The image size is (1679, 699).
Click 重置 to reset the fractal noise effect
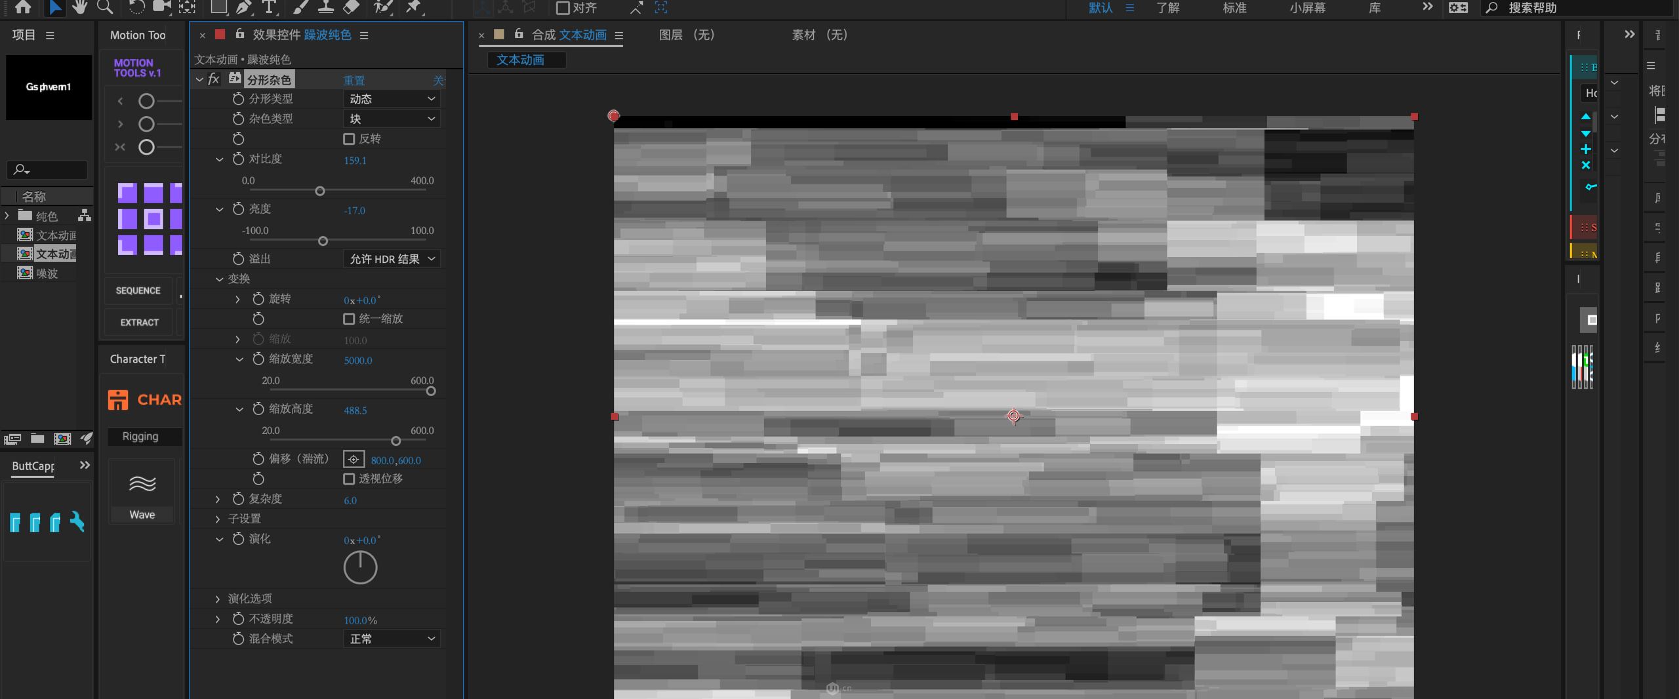(x=354, y=80)
